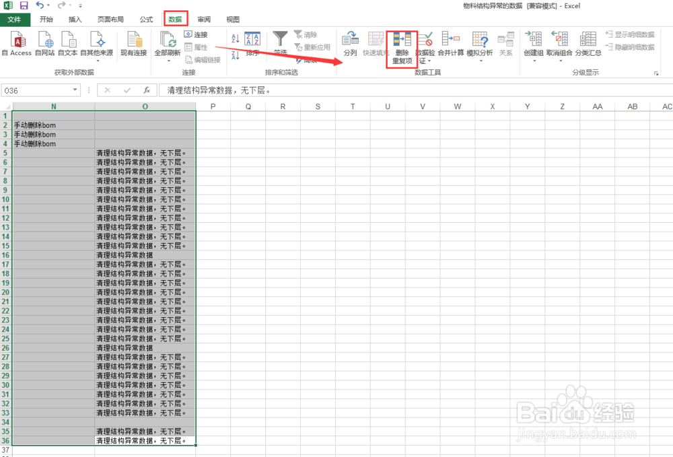673x457 pixels.
Task: Click the Relationships (关系) icon
Action: [x=507, y=47]
